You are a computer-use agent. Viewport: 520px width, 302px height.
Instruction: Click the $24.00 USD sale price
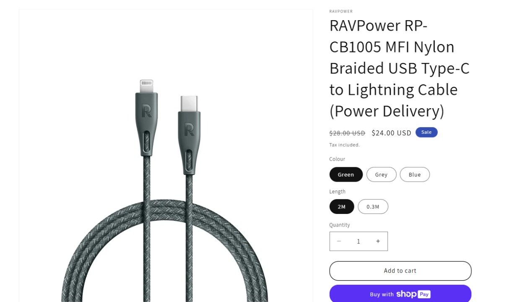click(x=391, y=133)
